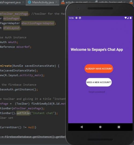Screen dimensions: 134x145
Task: Click the Welcome to Sepape's Chat App heading
Action: 97,50
